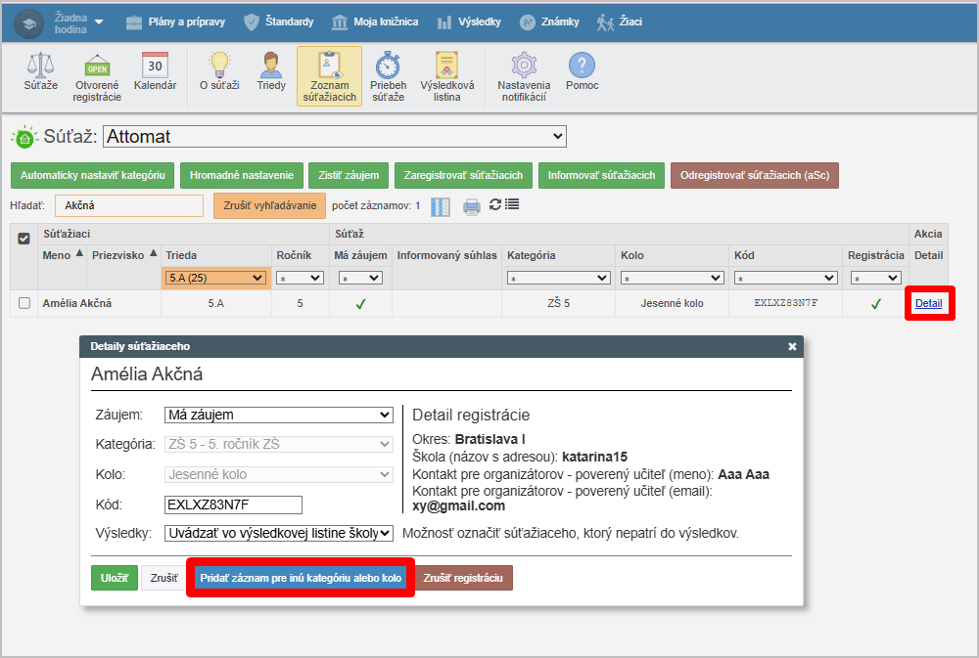Toggle the select-all checkbox in table header
Viewport: 979px width, 658px height.
pyautogui.click(x=25, y=239)
